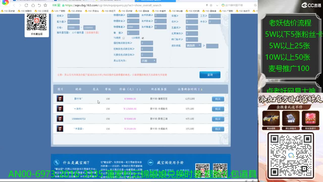Image resolution: width=323 pixels, height=182 pixels.
Task: Click the avatar of seller 15088600722
Action: [60, 119]
